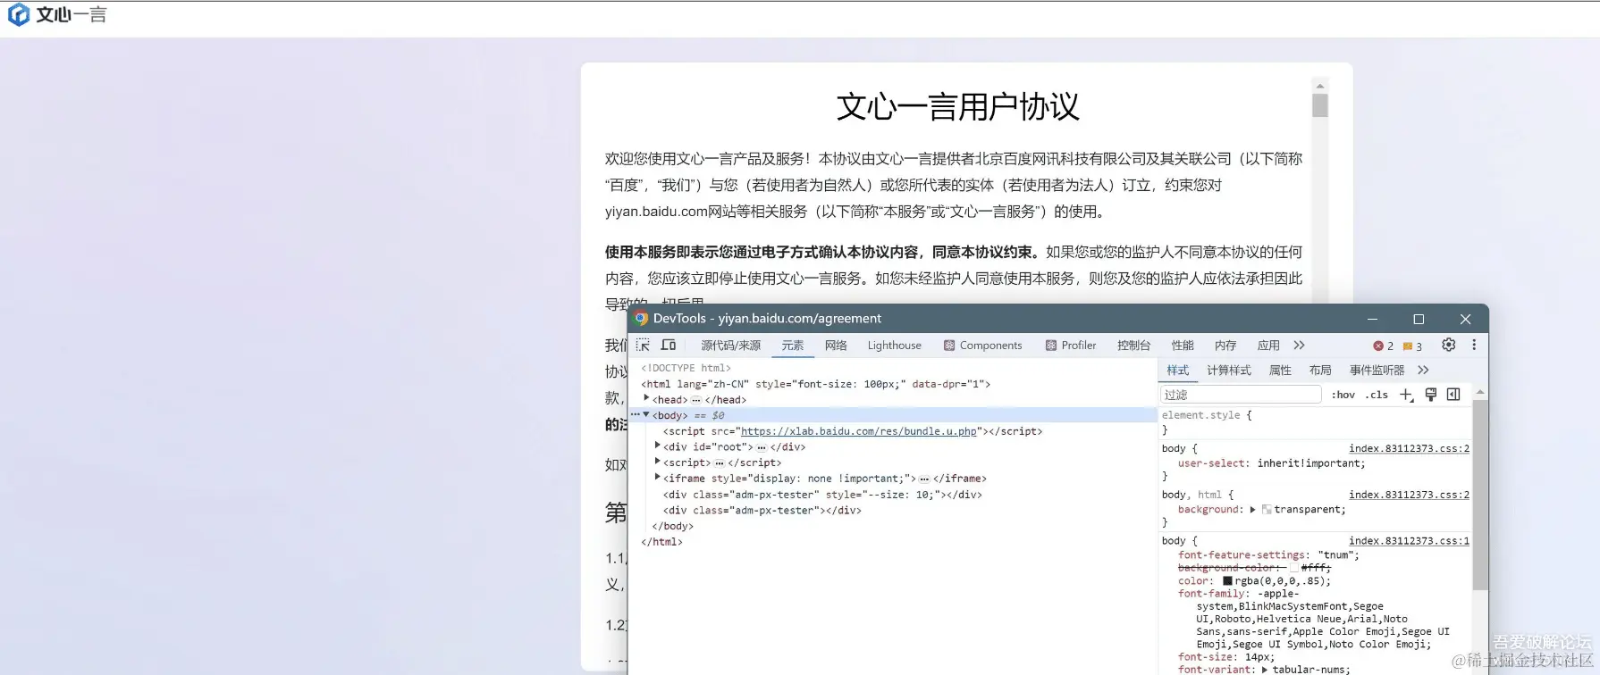Image resolution: width=1600 pixels, height=675 pixels.
Task: Switch to the 网络 tab
Action: (836, 346)
